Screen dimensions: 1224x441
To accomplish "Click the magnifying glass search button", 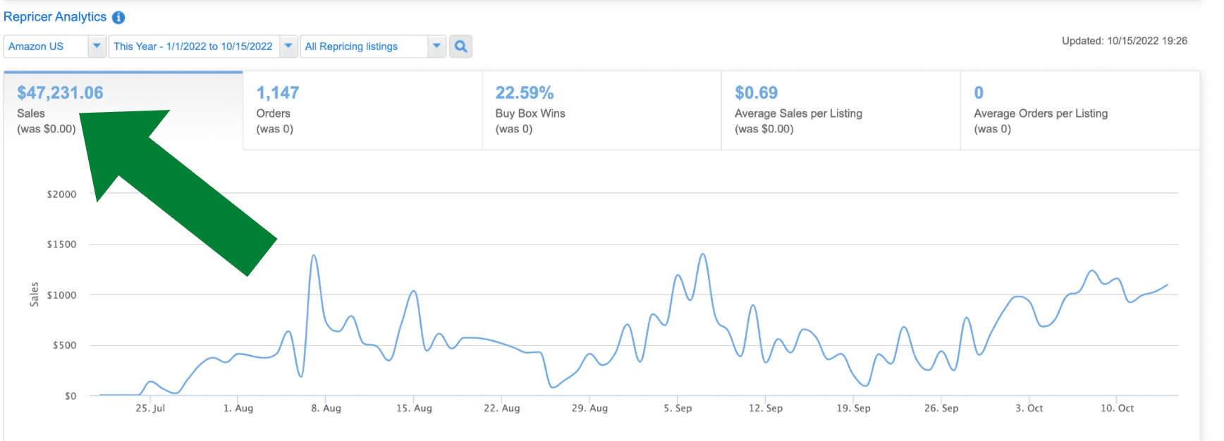I will pos(460,46).
